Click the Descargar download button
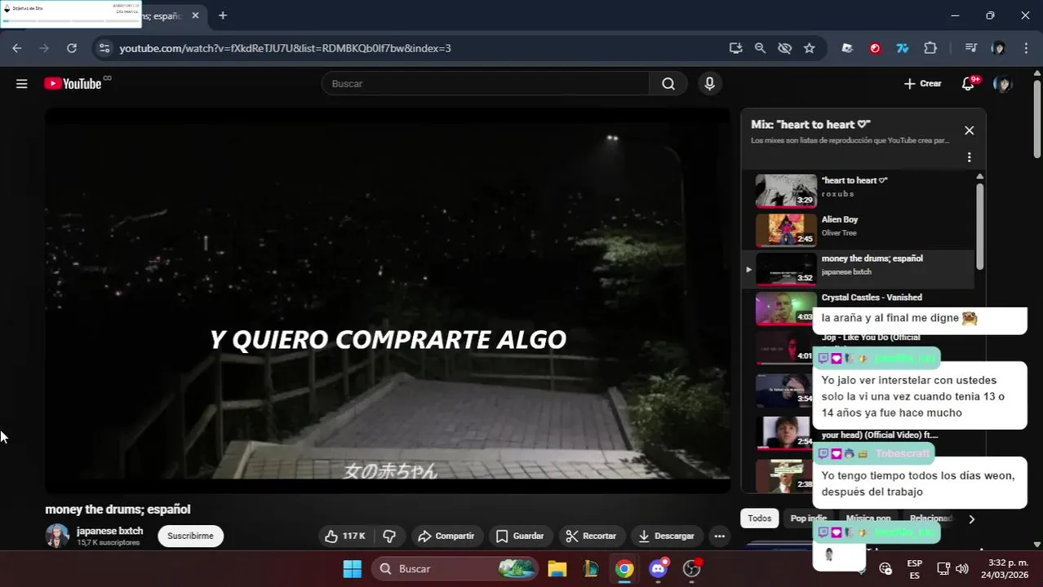Image resolution: width=1043 pixels, height=587 pixels. (x=666, y=536)
